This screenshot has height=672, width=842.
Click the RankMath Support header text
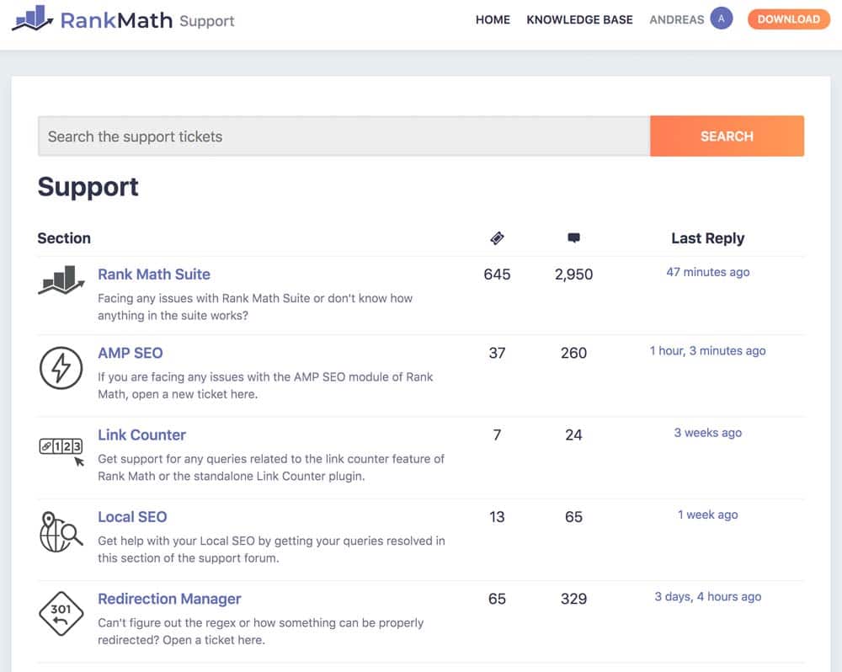pyautogui.click(x=147, y=20)
